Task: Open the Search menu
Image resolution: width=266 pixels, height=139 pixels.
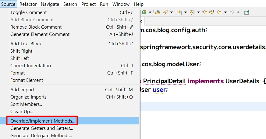Action: 70,4
